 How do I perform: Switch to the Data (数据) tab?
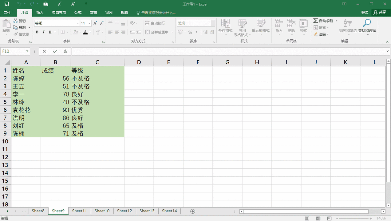(x=93, y=13)
